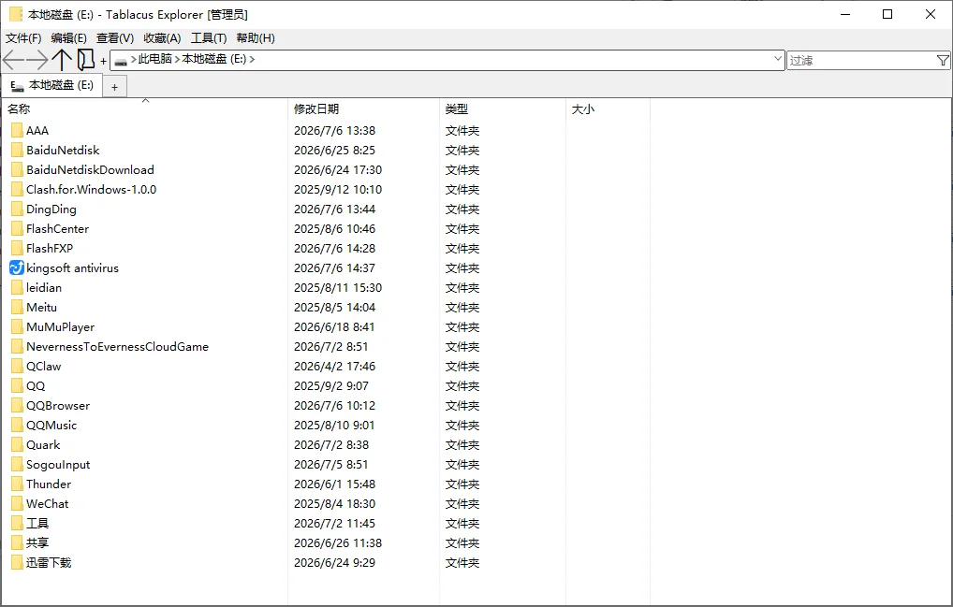Click 本地磁盘 (E:) in the address path
The height and width of the screenshot is (607, 953).
tap(214, 59)
